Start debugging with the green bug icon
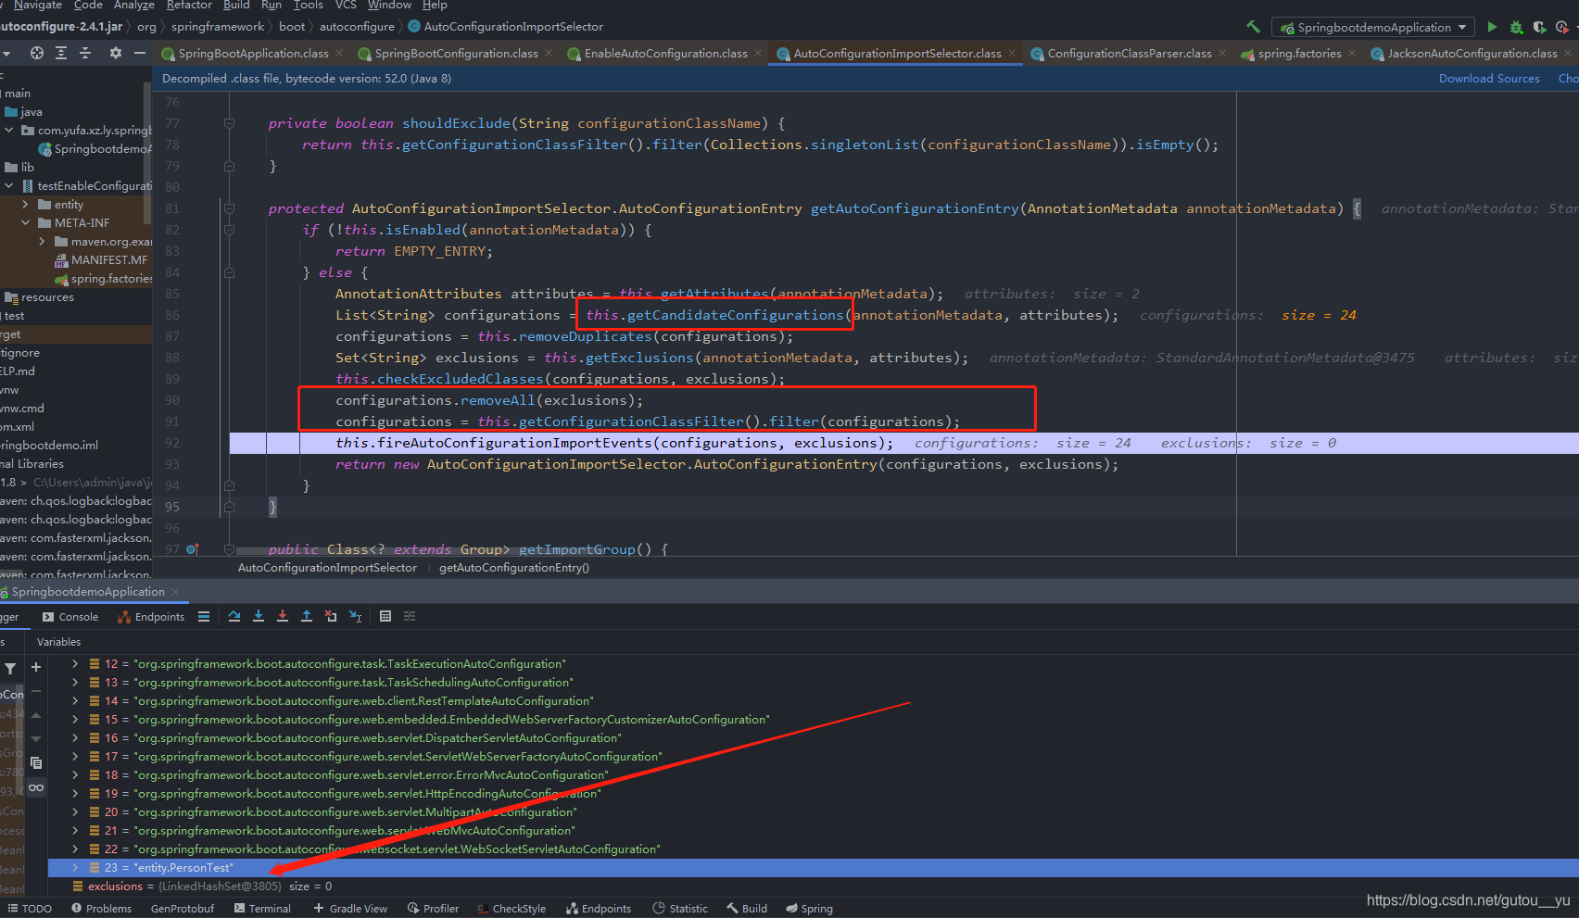The height and width of the screenshot is (918, 1579). (x=1516, y=27)
